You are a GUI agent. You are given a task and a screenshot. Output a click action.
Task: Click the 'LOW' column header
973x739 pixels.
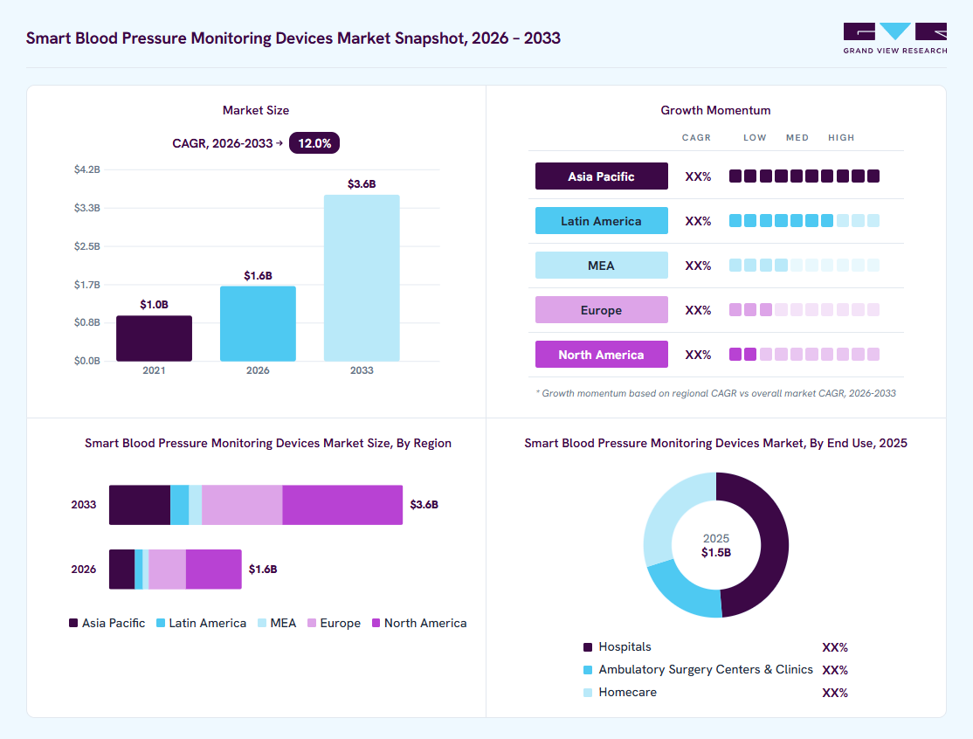pos(755,138)
